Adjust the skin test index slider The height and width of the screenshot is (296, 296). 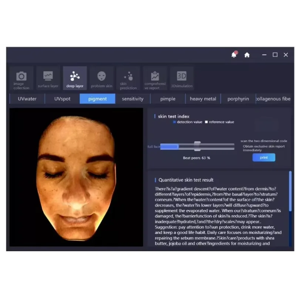[x=197, y=146]
